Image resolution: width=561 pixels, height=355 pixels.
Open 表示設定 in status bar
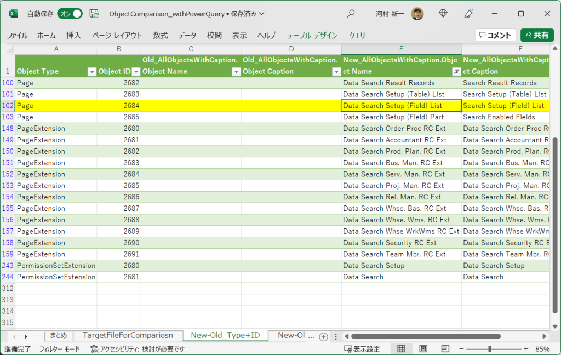click(362, 349)
